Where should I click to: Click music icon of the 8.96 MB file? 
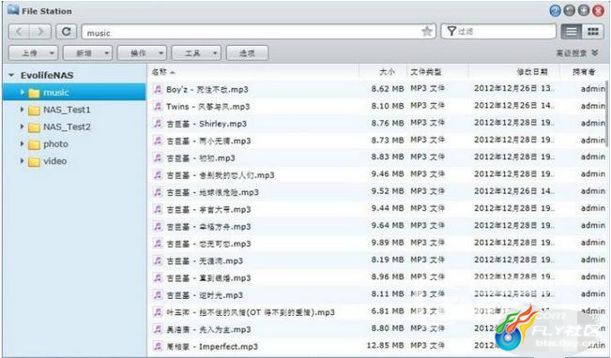[158, 277]
